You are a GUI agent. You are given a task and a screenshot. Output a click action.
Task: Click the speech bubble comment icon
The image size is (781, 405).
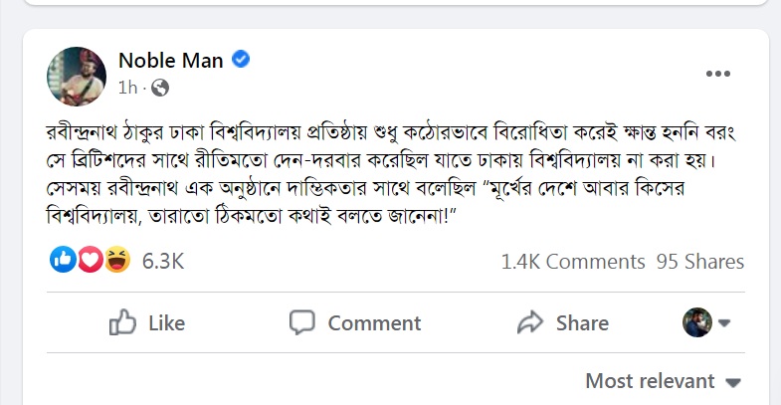click(x=301, y=322)
